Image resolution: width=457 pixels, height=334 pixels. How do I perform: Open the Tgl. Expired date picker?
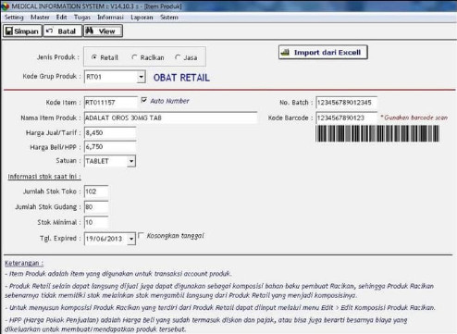[131, 239]
